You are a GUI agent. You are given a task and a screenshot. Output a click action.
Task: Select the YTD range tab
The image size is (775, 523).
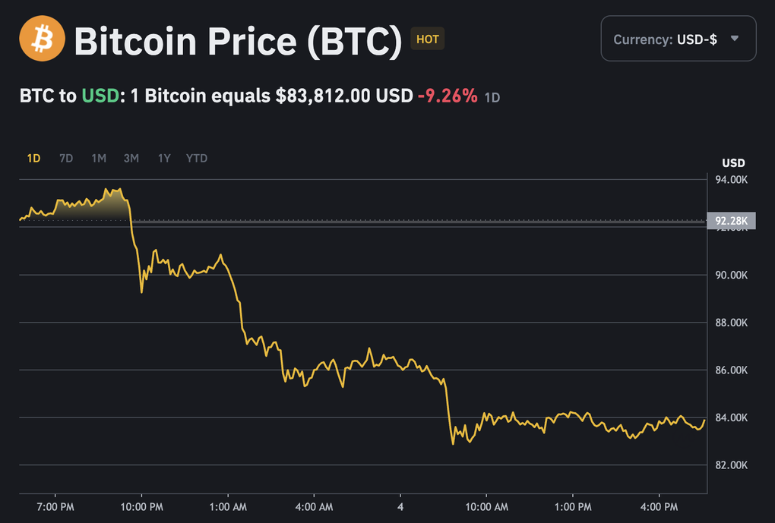click(x=197, y=159)
